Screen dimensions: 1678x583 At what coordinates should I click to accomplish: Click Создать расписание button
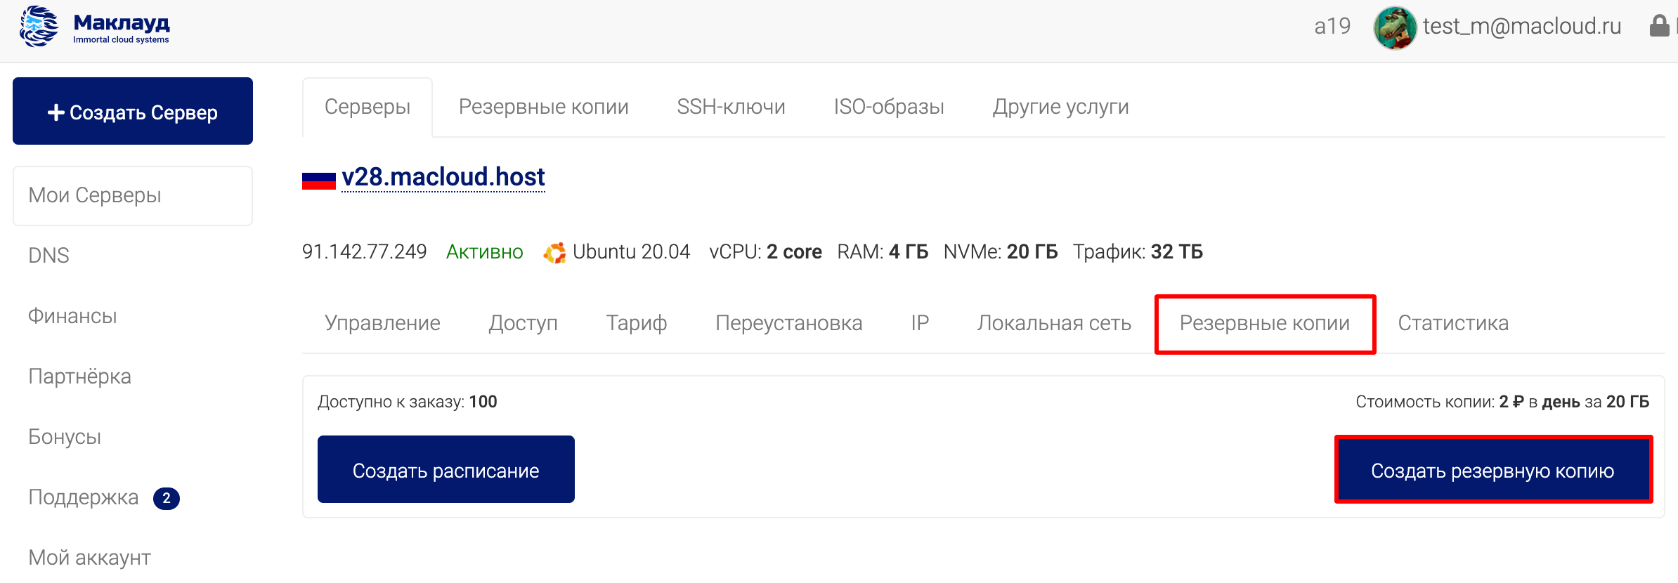pyautogui.click(x=446, y=469)
